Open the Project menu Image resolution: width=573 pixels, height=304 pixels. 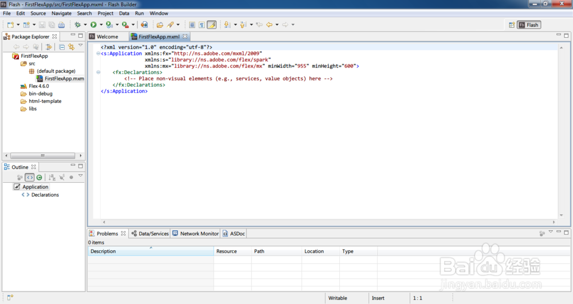[x=105, y=14]
